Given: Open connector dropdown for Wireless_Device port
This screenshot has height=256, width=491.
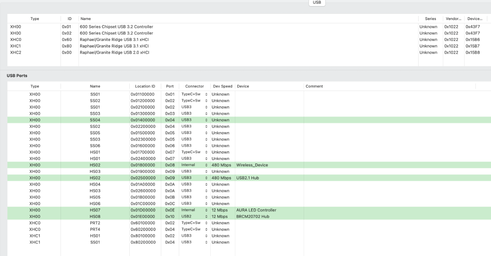Looking at the screenshot, I should [x=194, y=165].
